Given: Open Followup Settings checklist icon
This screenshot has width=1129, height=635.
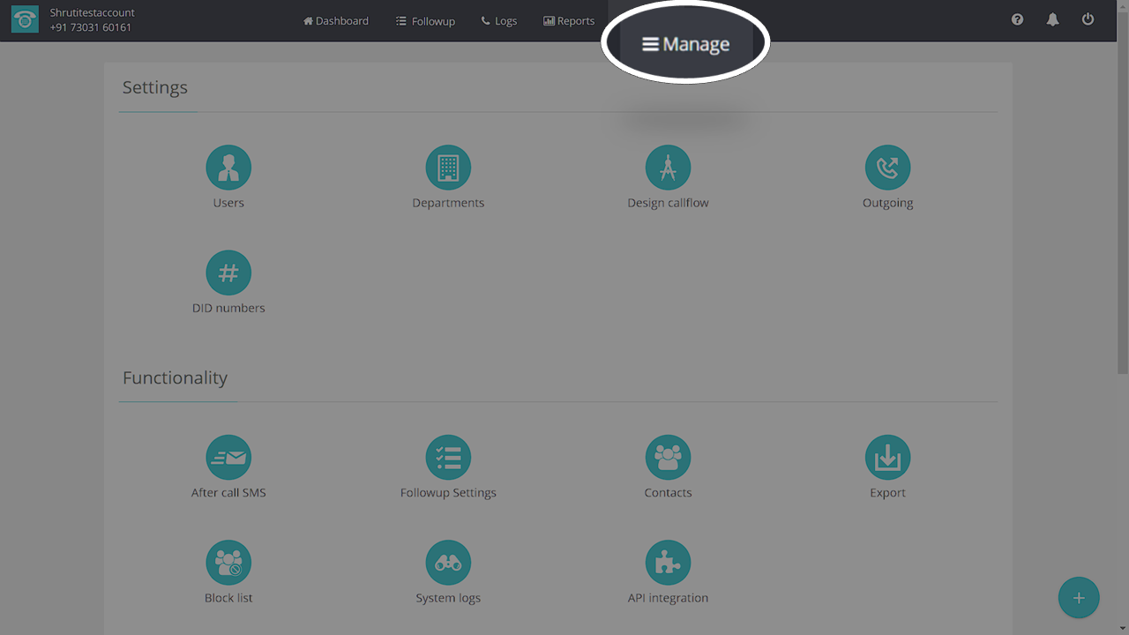Looking at the screenshot, I should click(448, 458).
